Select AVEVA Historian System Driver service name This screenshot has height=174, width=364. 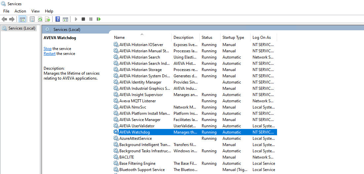point(145,76)
